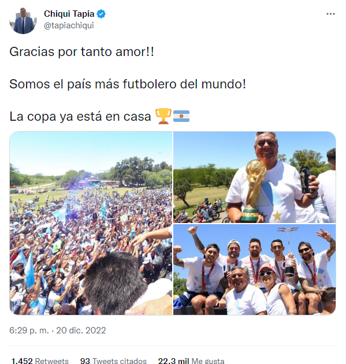Open the three-dot more options menu

[x=330, y=14]
